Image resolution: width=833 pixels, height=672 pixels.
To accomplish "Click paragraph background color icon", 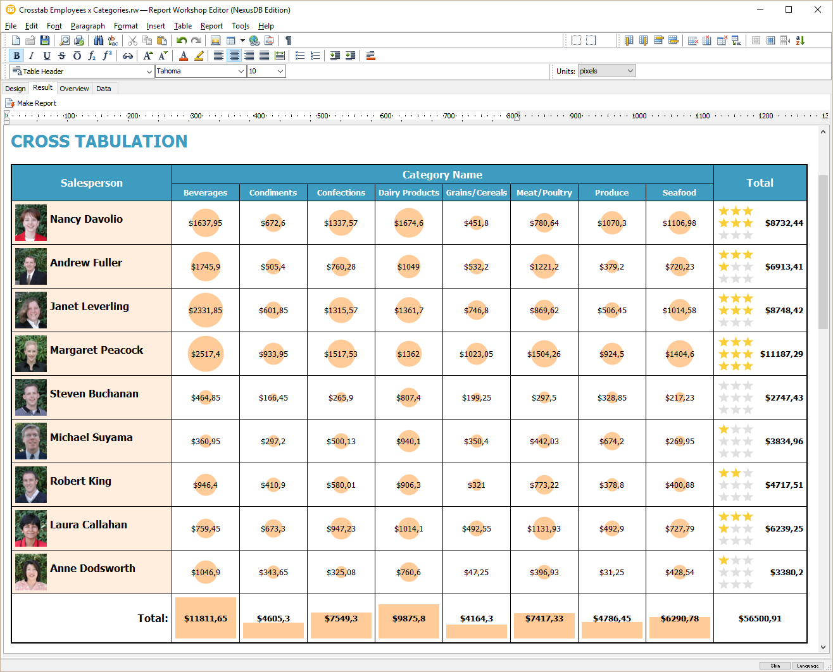I will [x=371, y=56].
